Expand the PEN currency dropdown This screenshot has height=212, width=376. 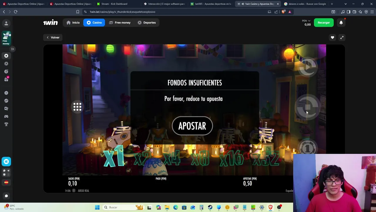click(306, 21)
